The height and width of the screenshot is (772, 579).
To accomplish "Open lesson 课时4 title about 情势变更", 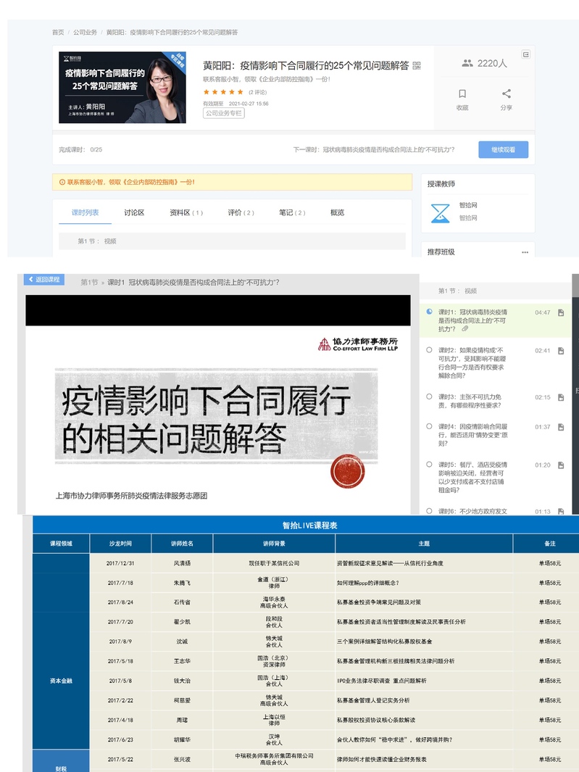I will (472, 435).
